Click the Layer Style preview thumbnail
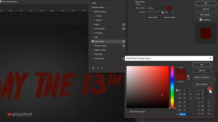This screenshot has height=122, width=218. (206, 33)
